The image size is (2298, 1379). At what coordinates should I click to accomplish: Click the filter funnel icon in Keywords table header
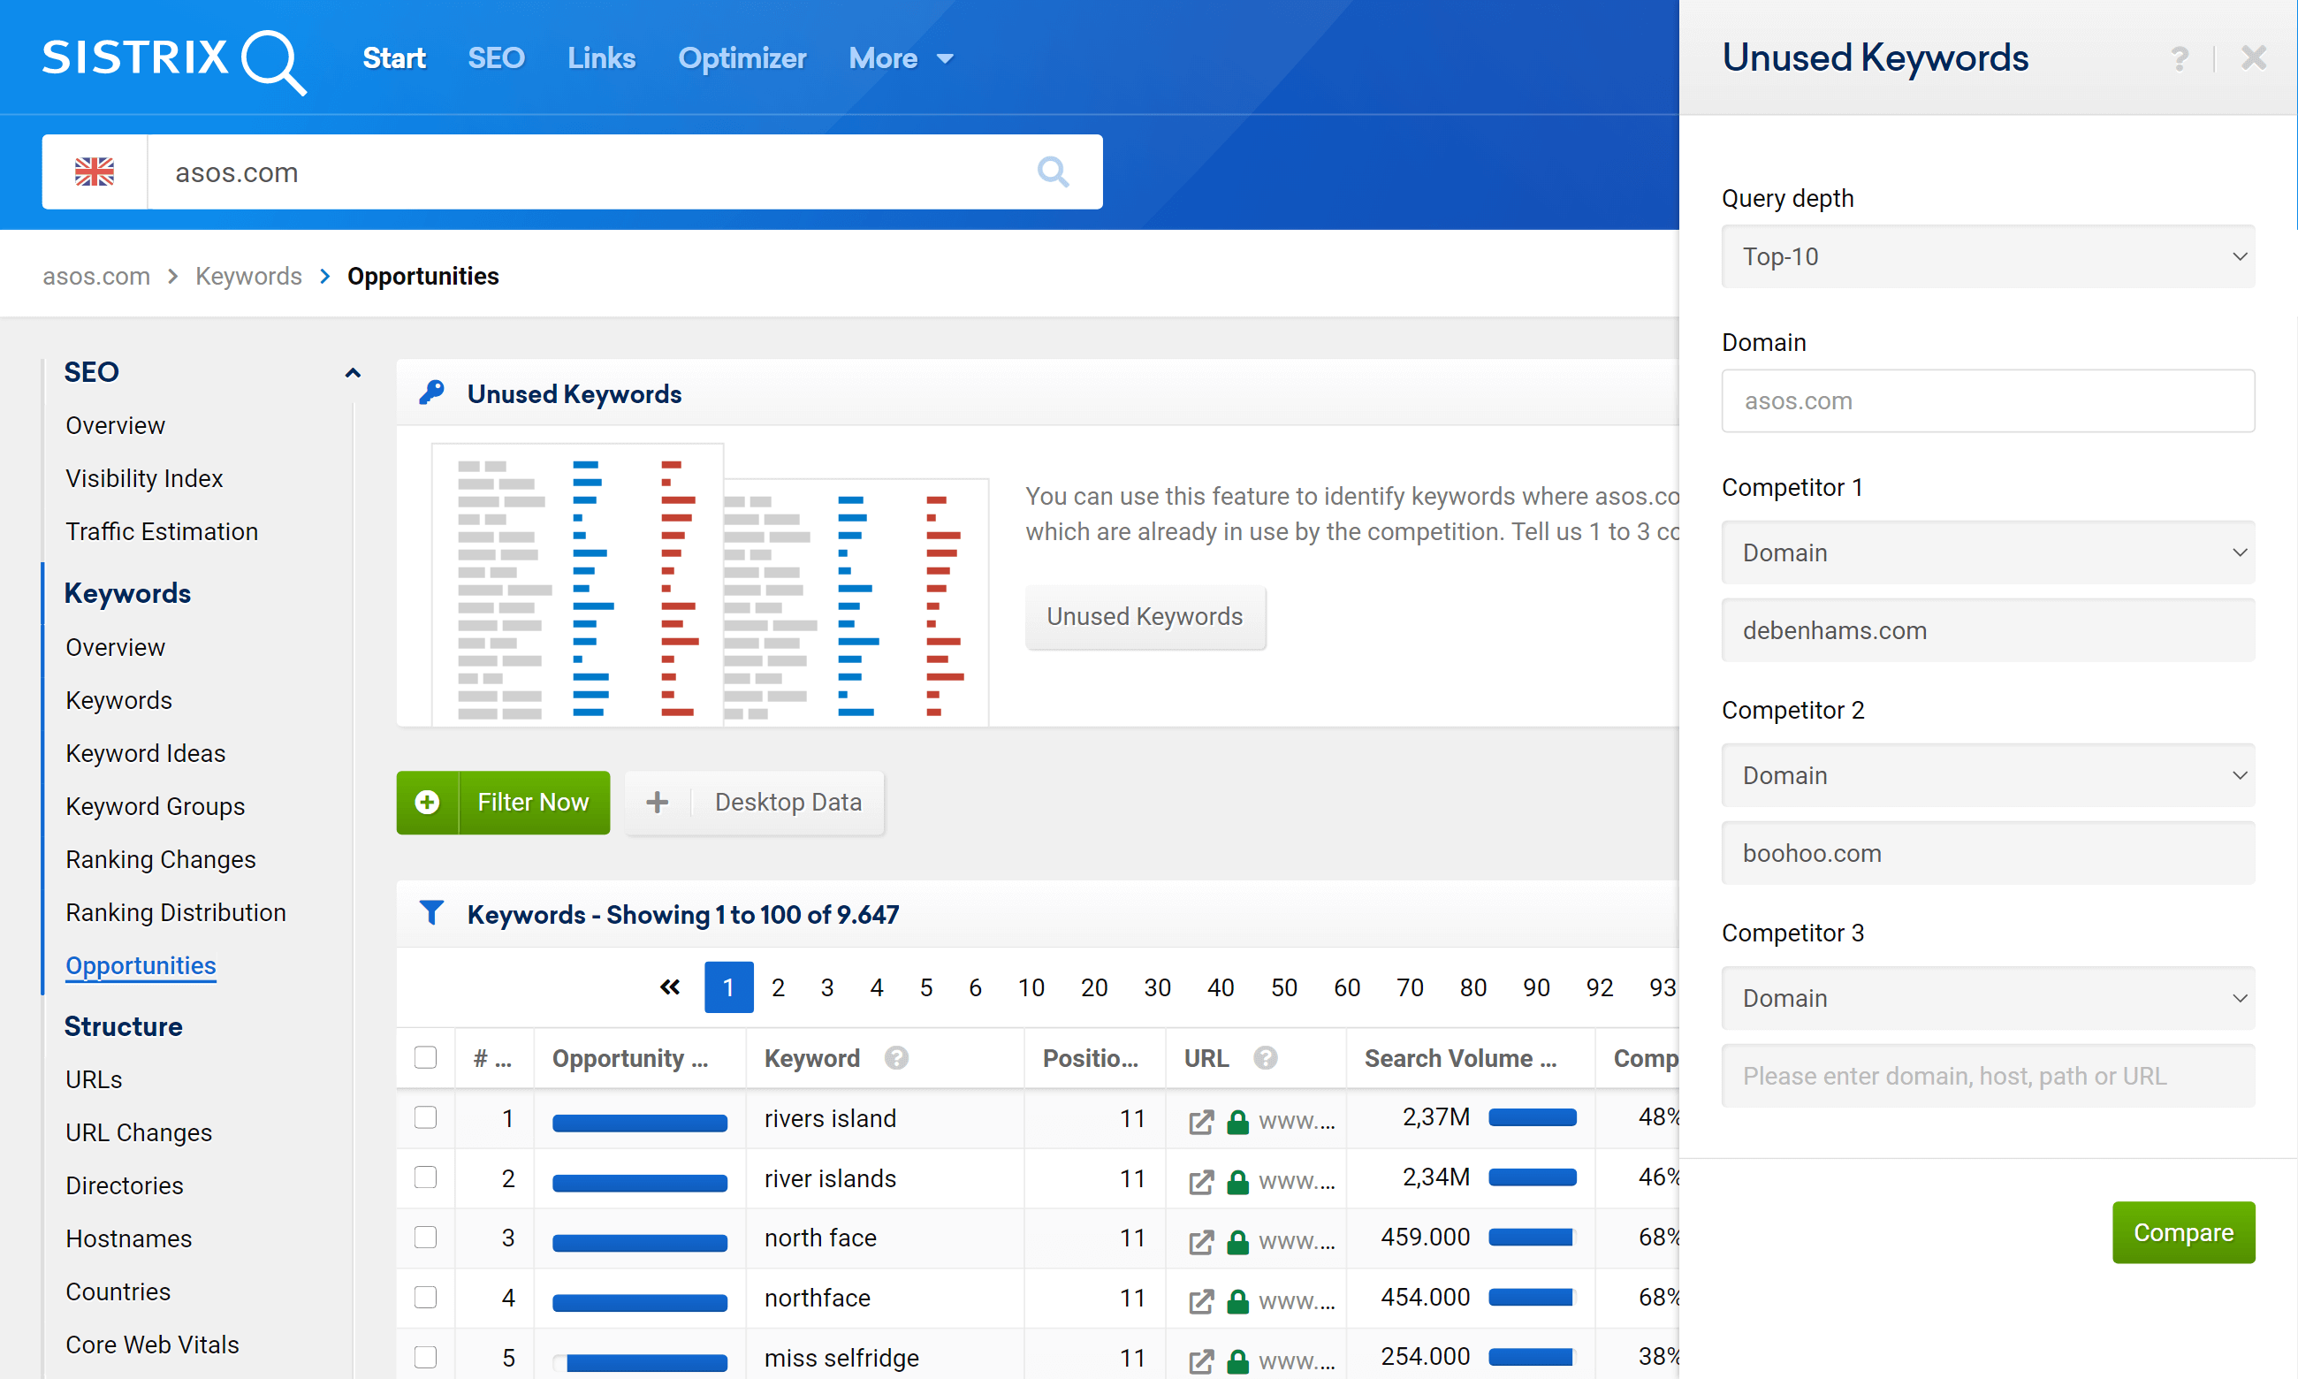pos(431,913)
